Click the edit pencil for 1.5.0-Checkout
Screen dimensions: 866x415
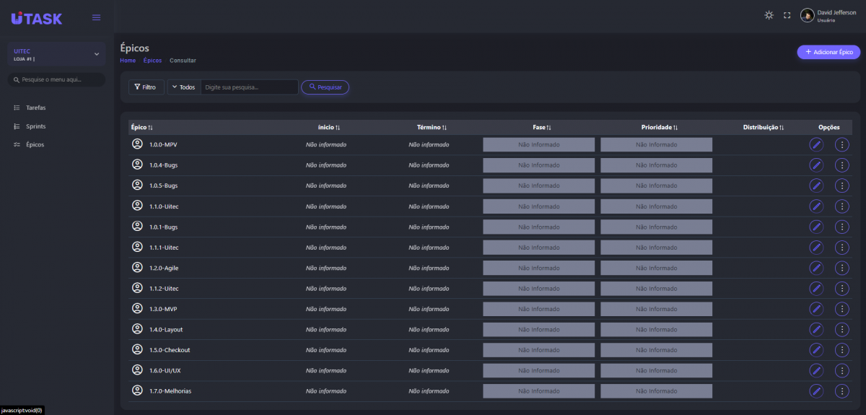coord(816,350)
